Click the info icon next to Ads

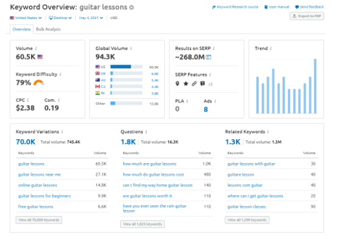click(x=215, y=101)
